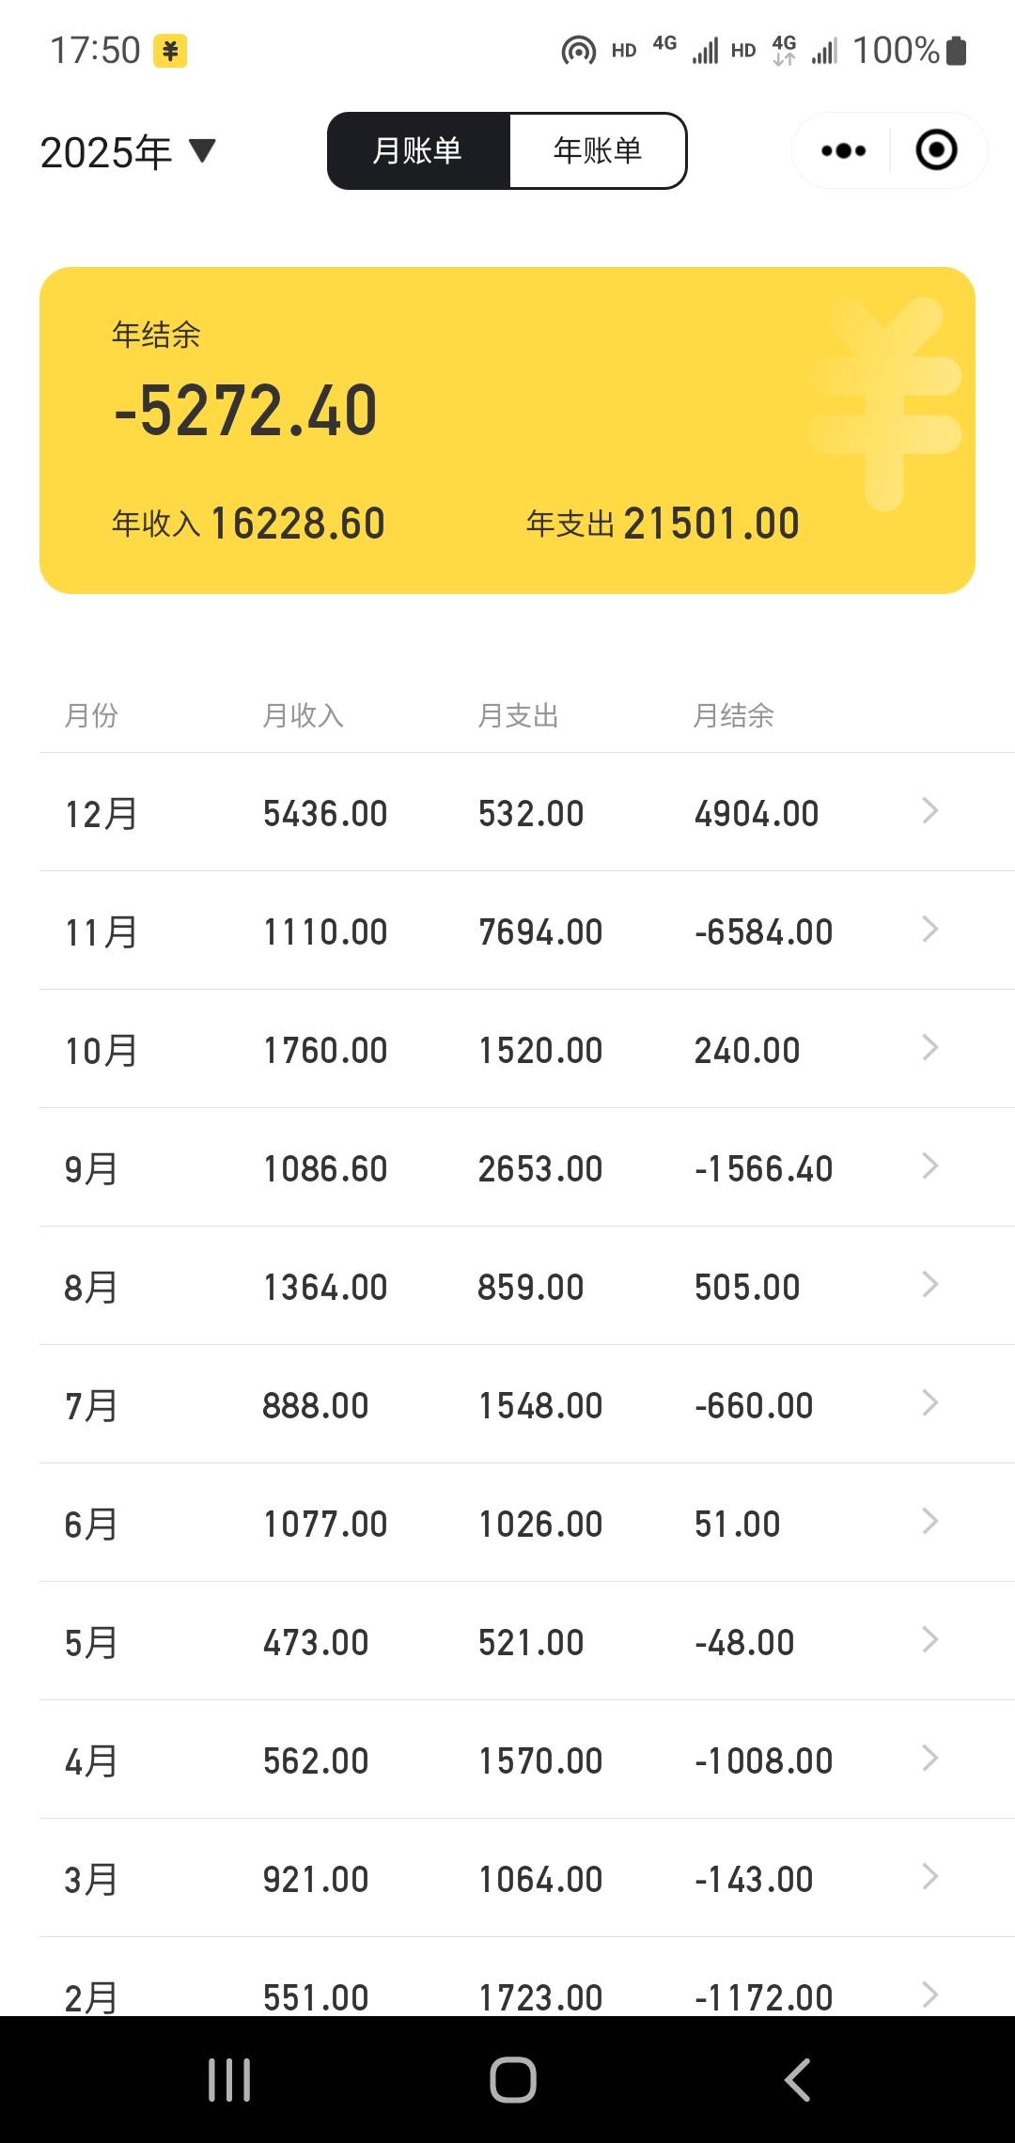Switch to the 月账单 tab
The width and height of the screenshot is (1015, 2143).
(418, 150)
